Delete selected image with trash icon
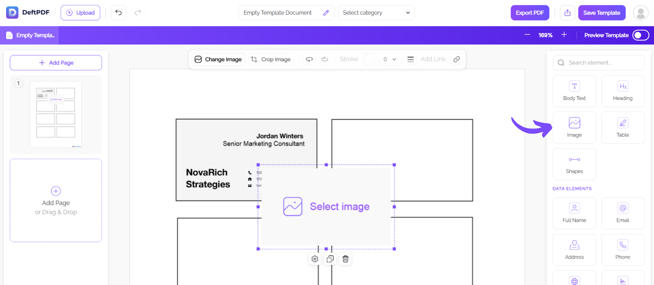The width and height of the screenshot is (654, 285). coord(345,259)
